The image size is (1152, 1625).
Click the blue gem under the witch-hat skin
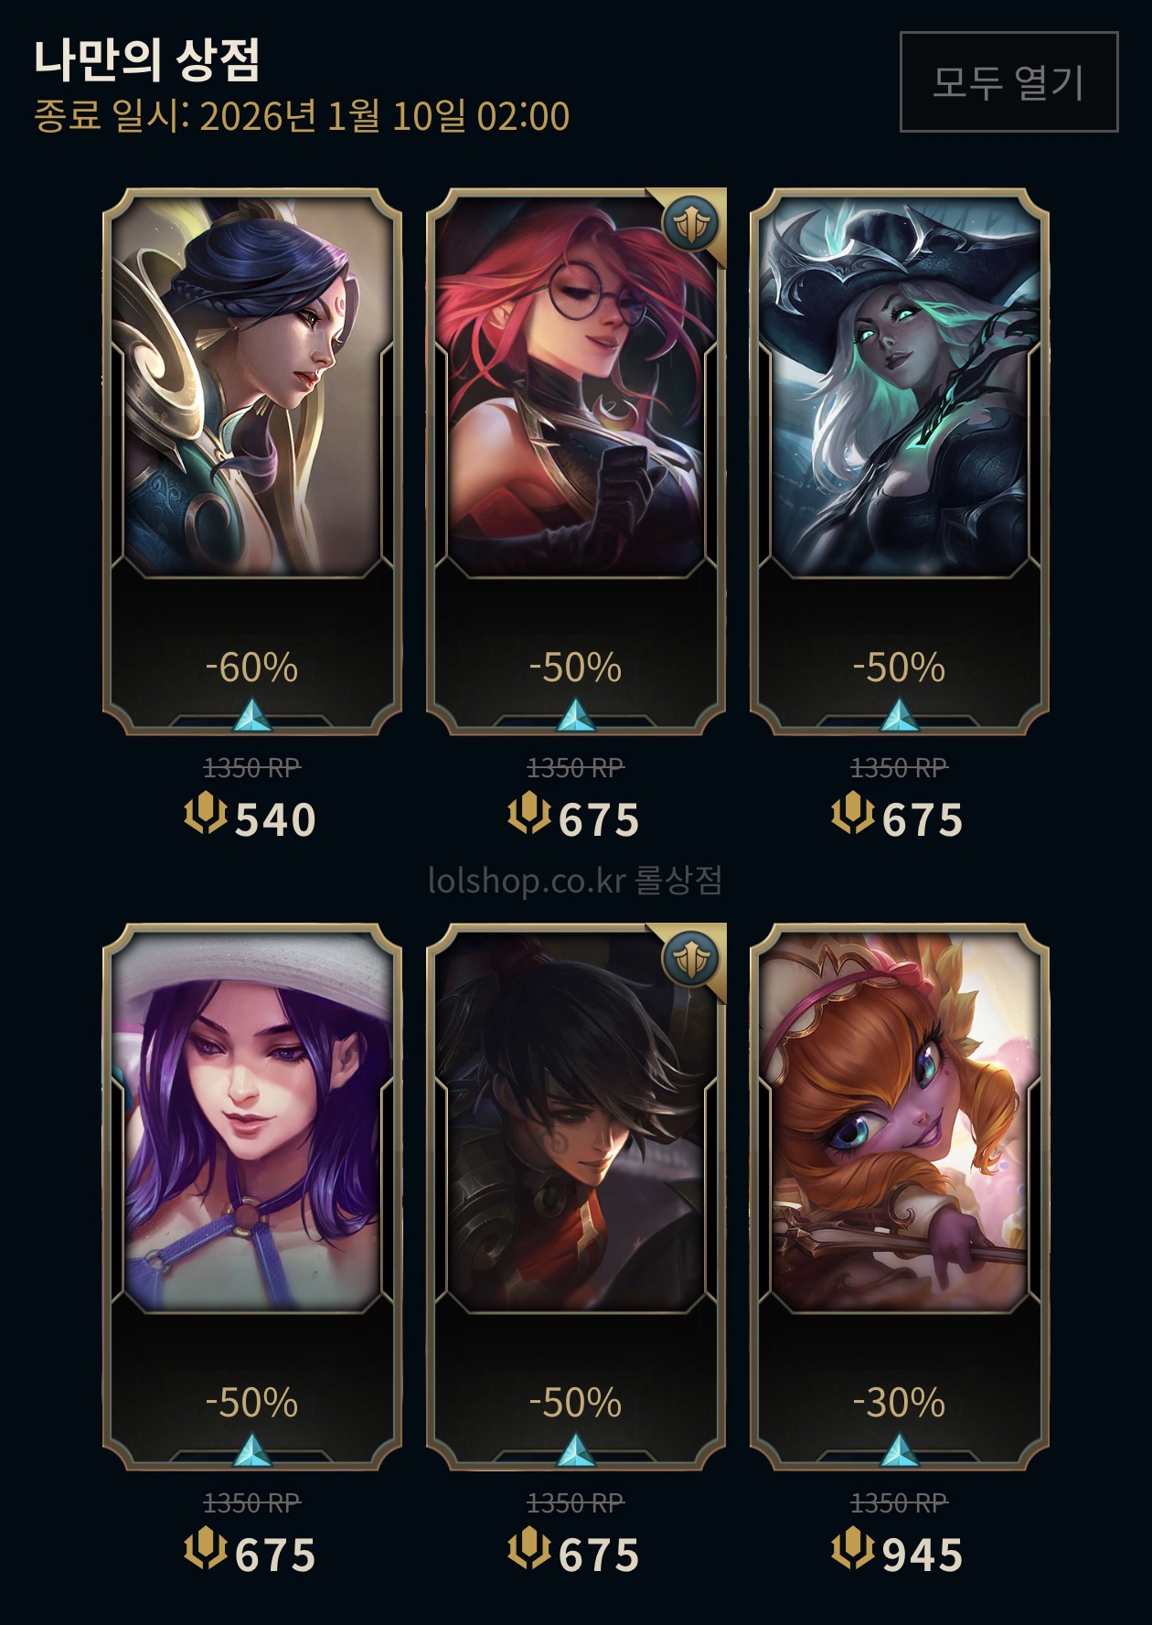[900, 715]
